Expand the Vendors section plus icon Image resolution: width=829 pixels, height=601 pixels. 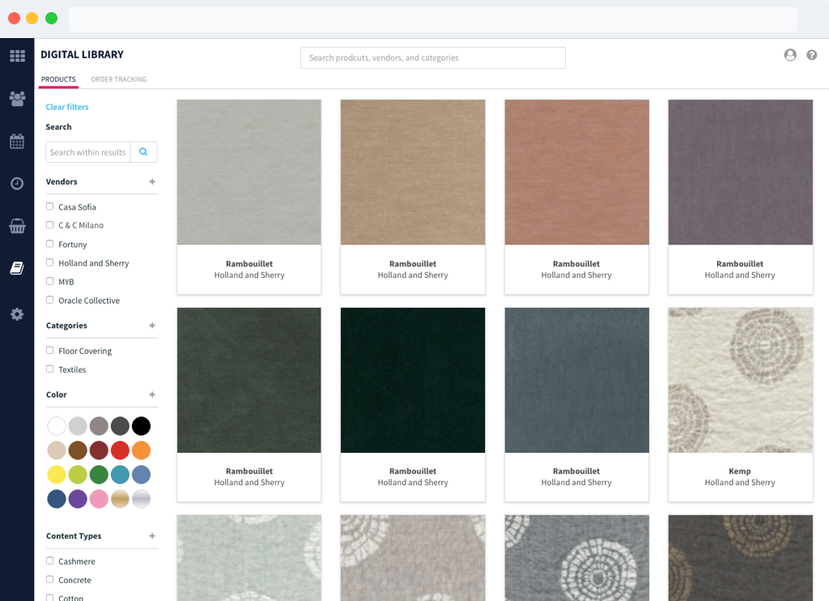pyautogui.click(x=152, y=181)
